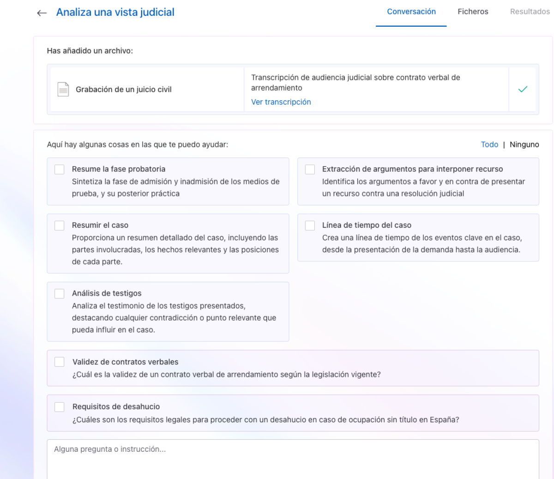
Task: Click the Línea de tiempo del caso title
Action: pos(367,225)
